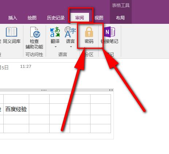Click the empty cell right of 百度经验

click(39, 109)
